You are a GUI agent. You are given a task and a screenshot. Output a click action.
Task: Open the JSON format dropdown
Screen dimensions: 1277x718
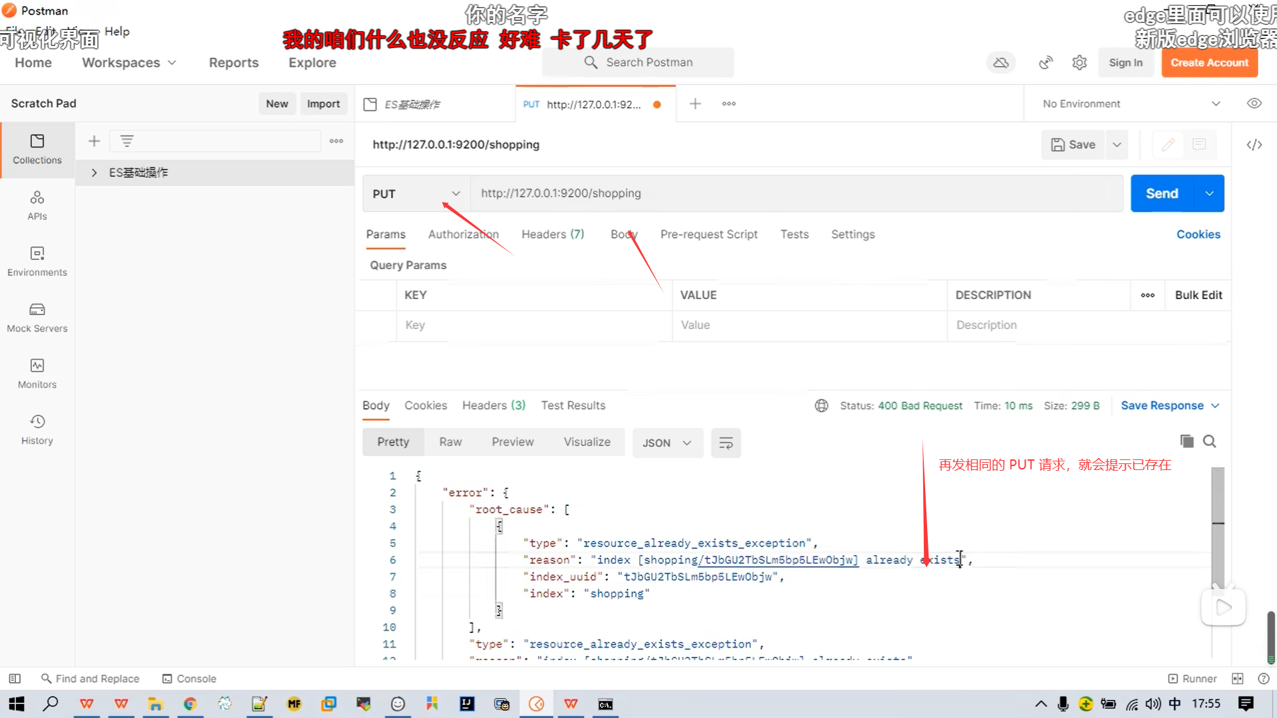pos(667,443)
